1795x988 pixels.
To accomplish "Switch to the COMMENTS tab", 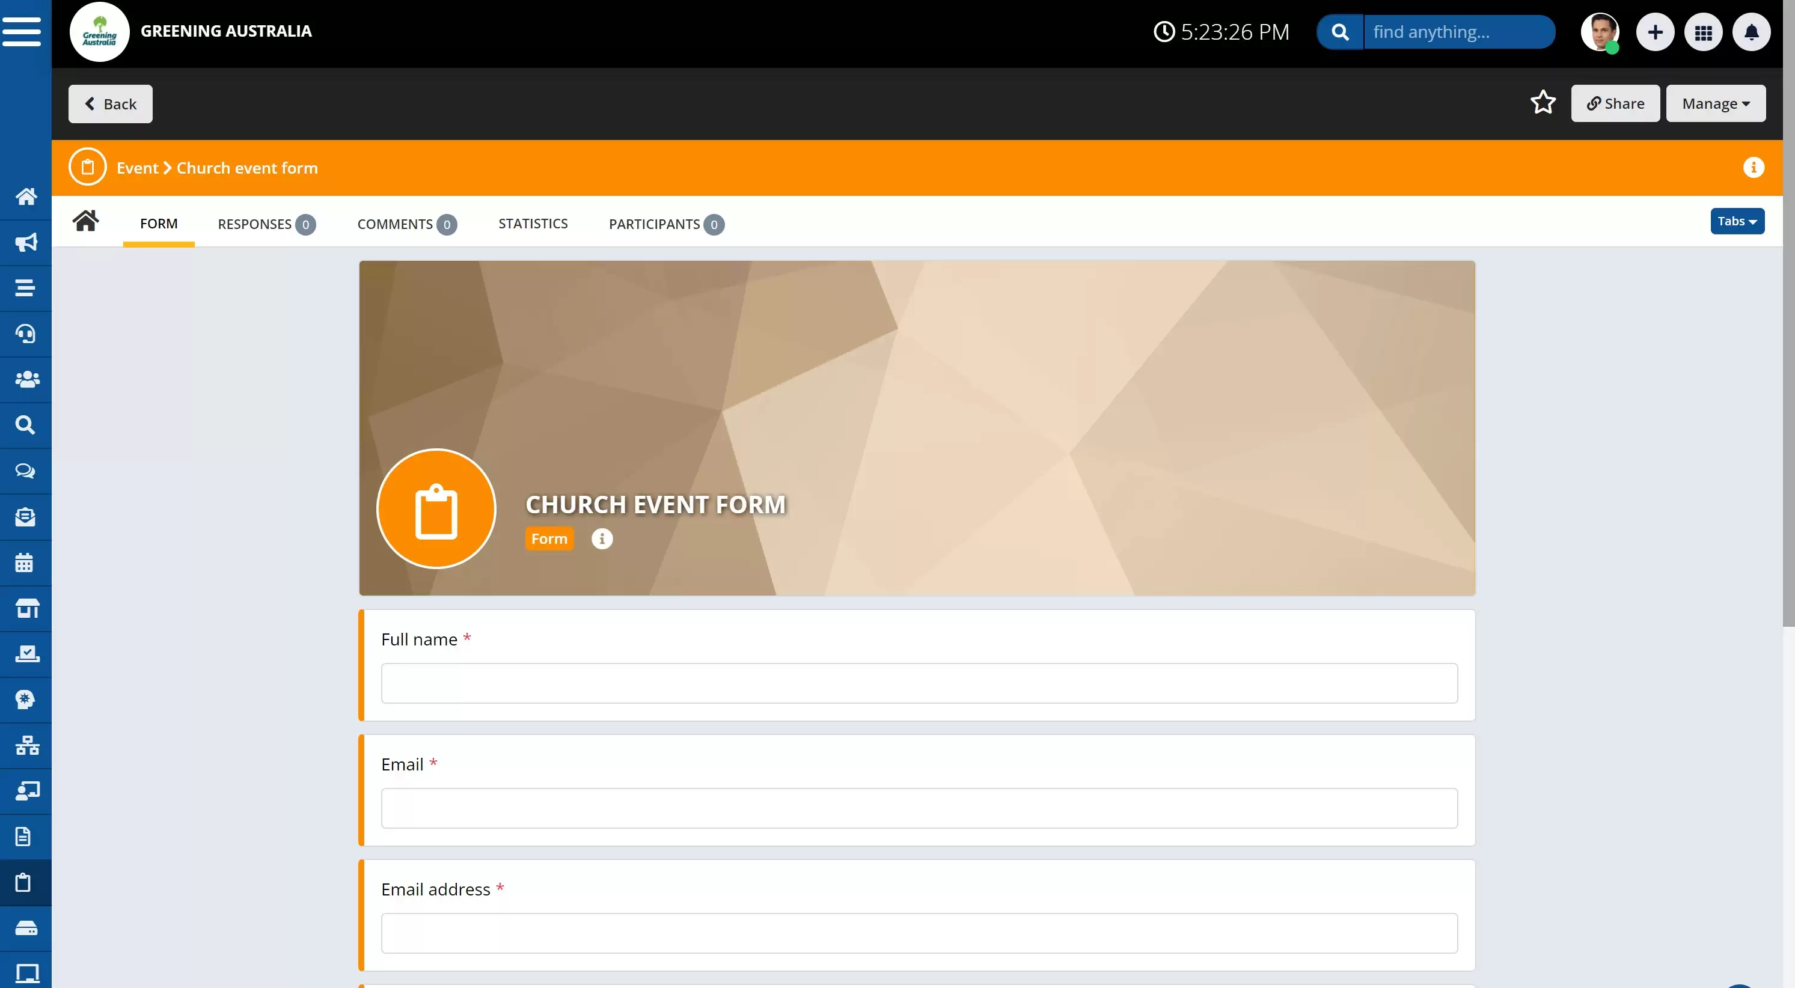I will click(407, 224).
